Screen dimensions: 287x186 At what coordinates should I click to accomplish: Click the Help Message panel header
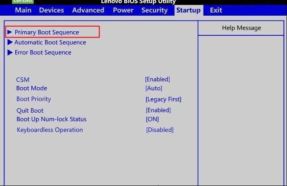pos(241,28)
